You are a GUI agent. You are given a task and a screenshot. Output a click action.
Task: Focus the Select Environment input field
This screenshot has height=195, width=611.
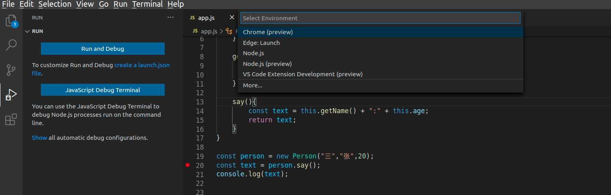pos(380,18)
